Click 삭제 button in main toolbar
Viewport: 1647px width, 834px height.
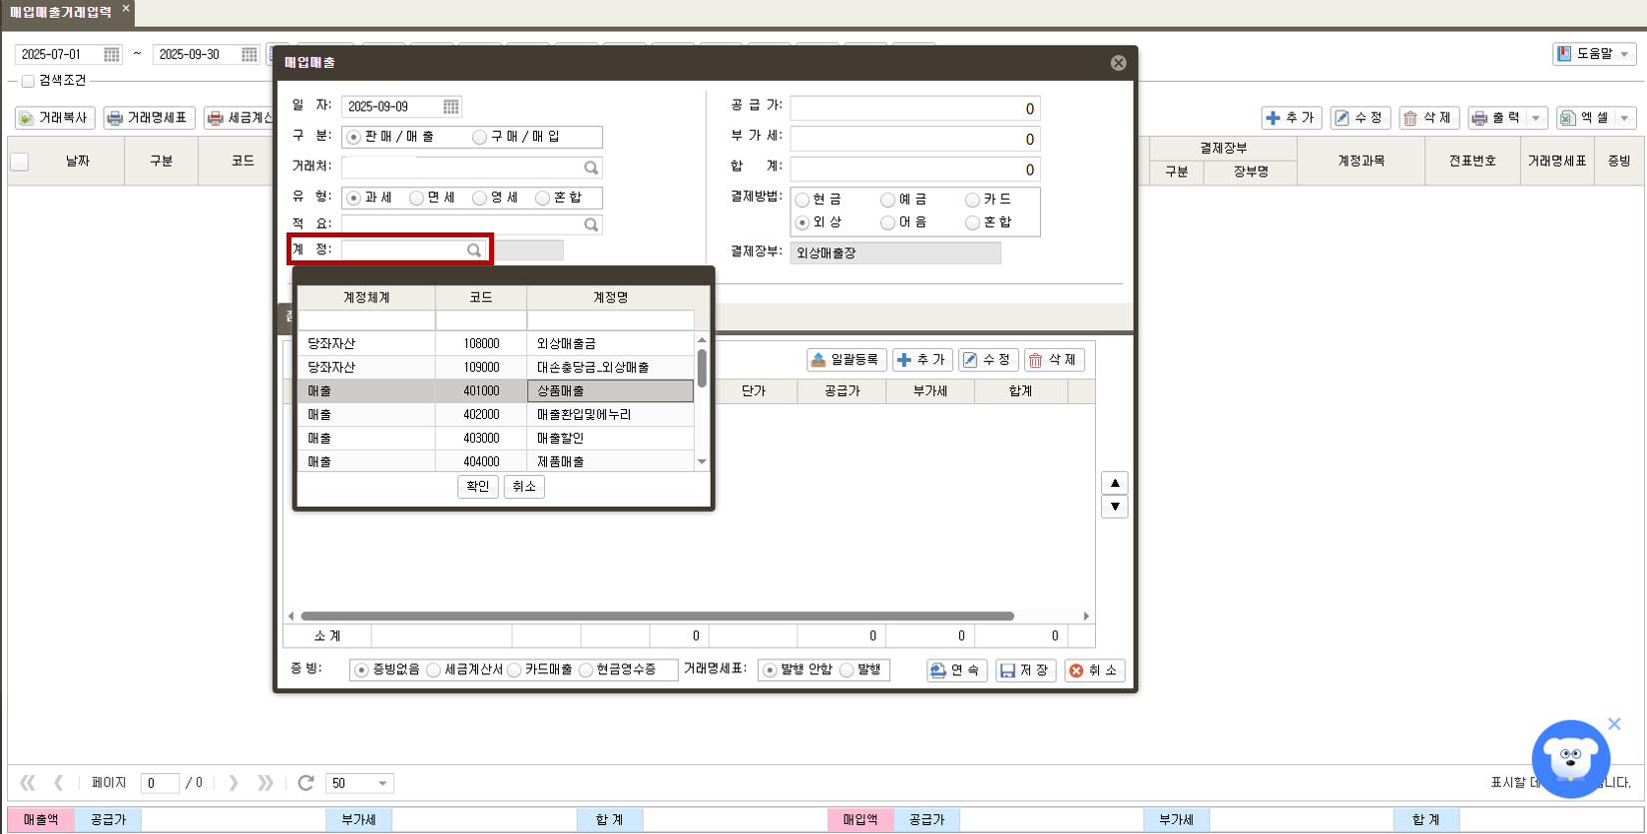click(1429, 118)
